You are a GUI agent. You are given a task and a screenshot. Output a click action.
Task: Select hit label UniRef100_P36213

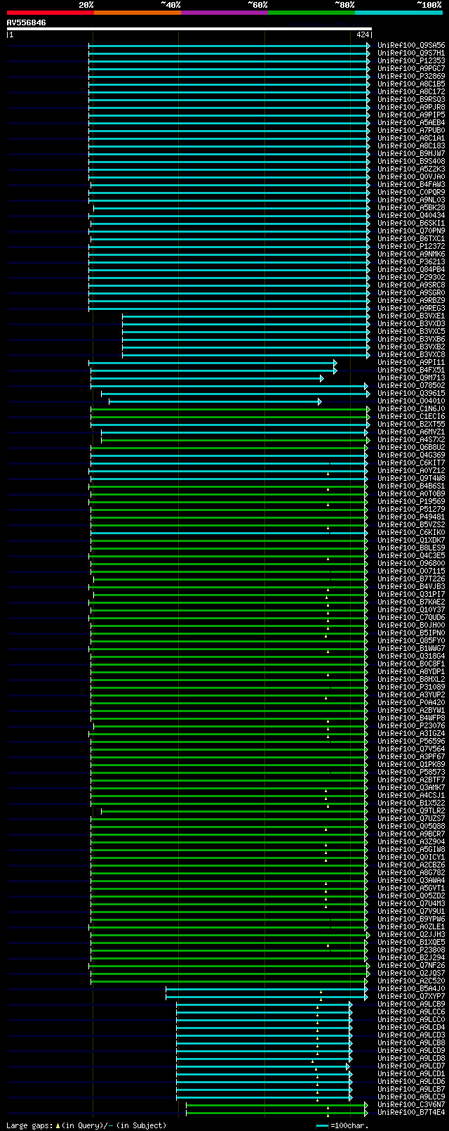411,262
